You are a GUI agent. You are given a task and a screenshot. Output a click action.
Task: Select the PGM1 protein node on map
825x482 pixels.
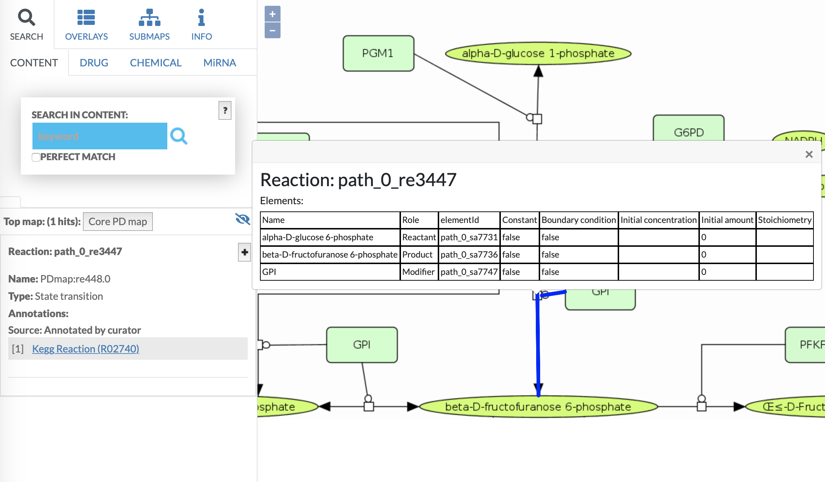tap(378, 53)
